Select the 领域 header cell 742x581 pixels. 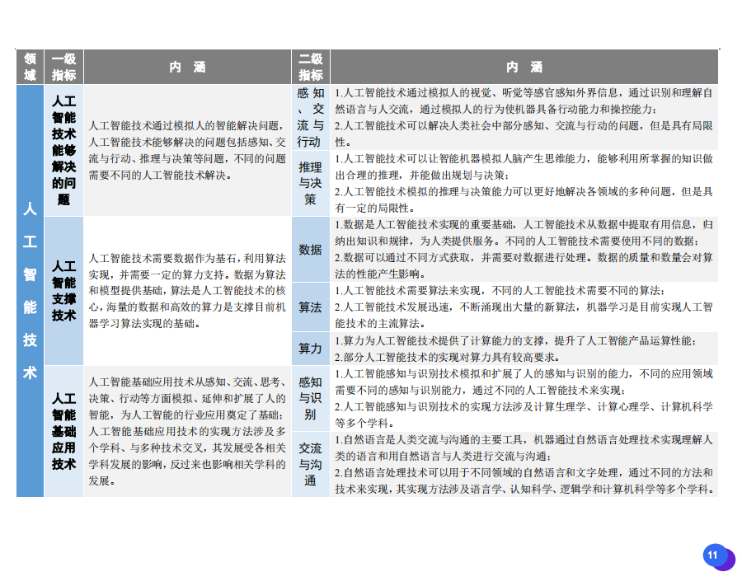click(x=30, y=68)
